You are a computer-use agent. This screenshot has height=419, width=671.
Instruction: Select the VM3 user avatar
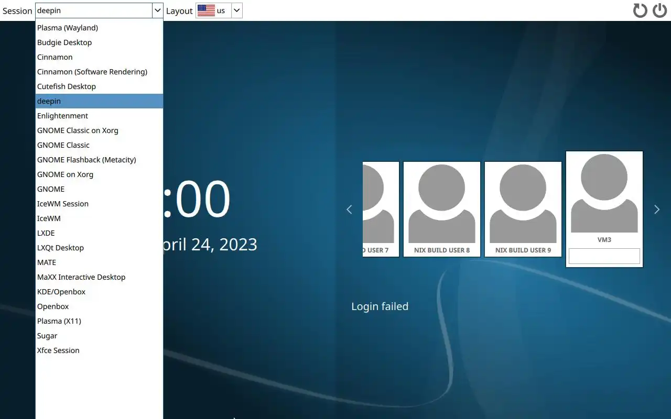point(604,194)
